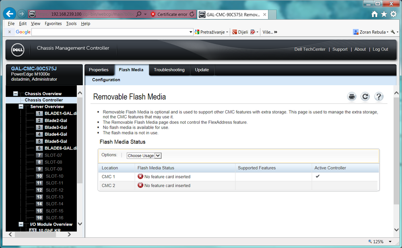Go back with the browser Back arrow
Viewport: 402px width, 248px height.
pos(10,14)
